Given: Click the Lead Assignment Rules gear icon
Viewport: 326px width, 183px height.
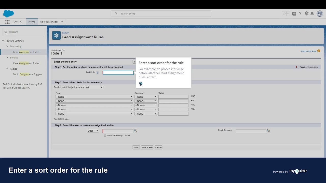Looking at the screenshot, I should 56,35.
